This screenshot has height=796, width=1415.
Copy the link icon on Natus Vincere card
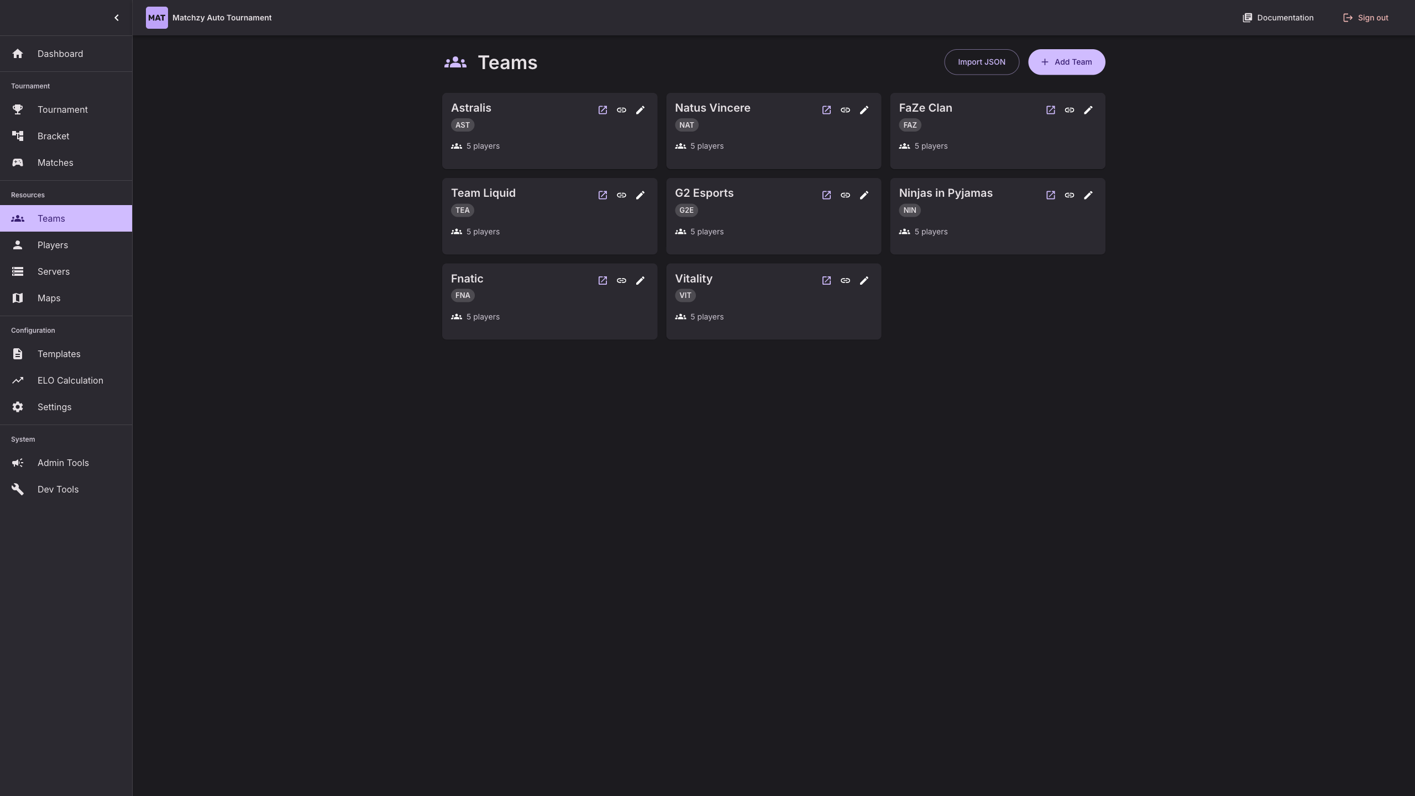845,110
